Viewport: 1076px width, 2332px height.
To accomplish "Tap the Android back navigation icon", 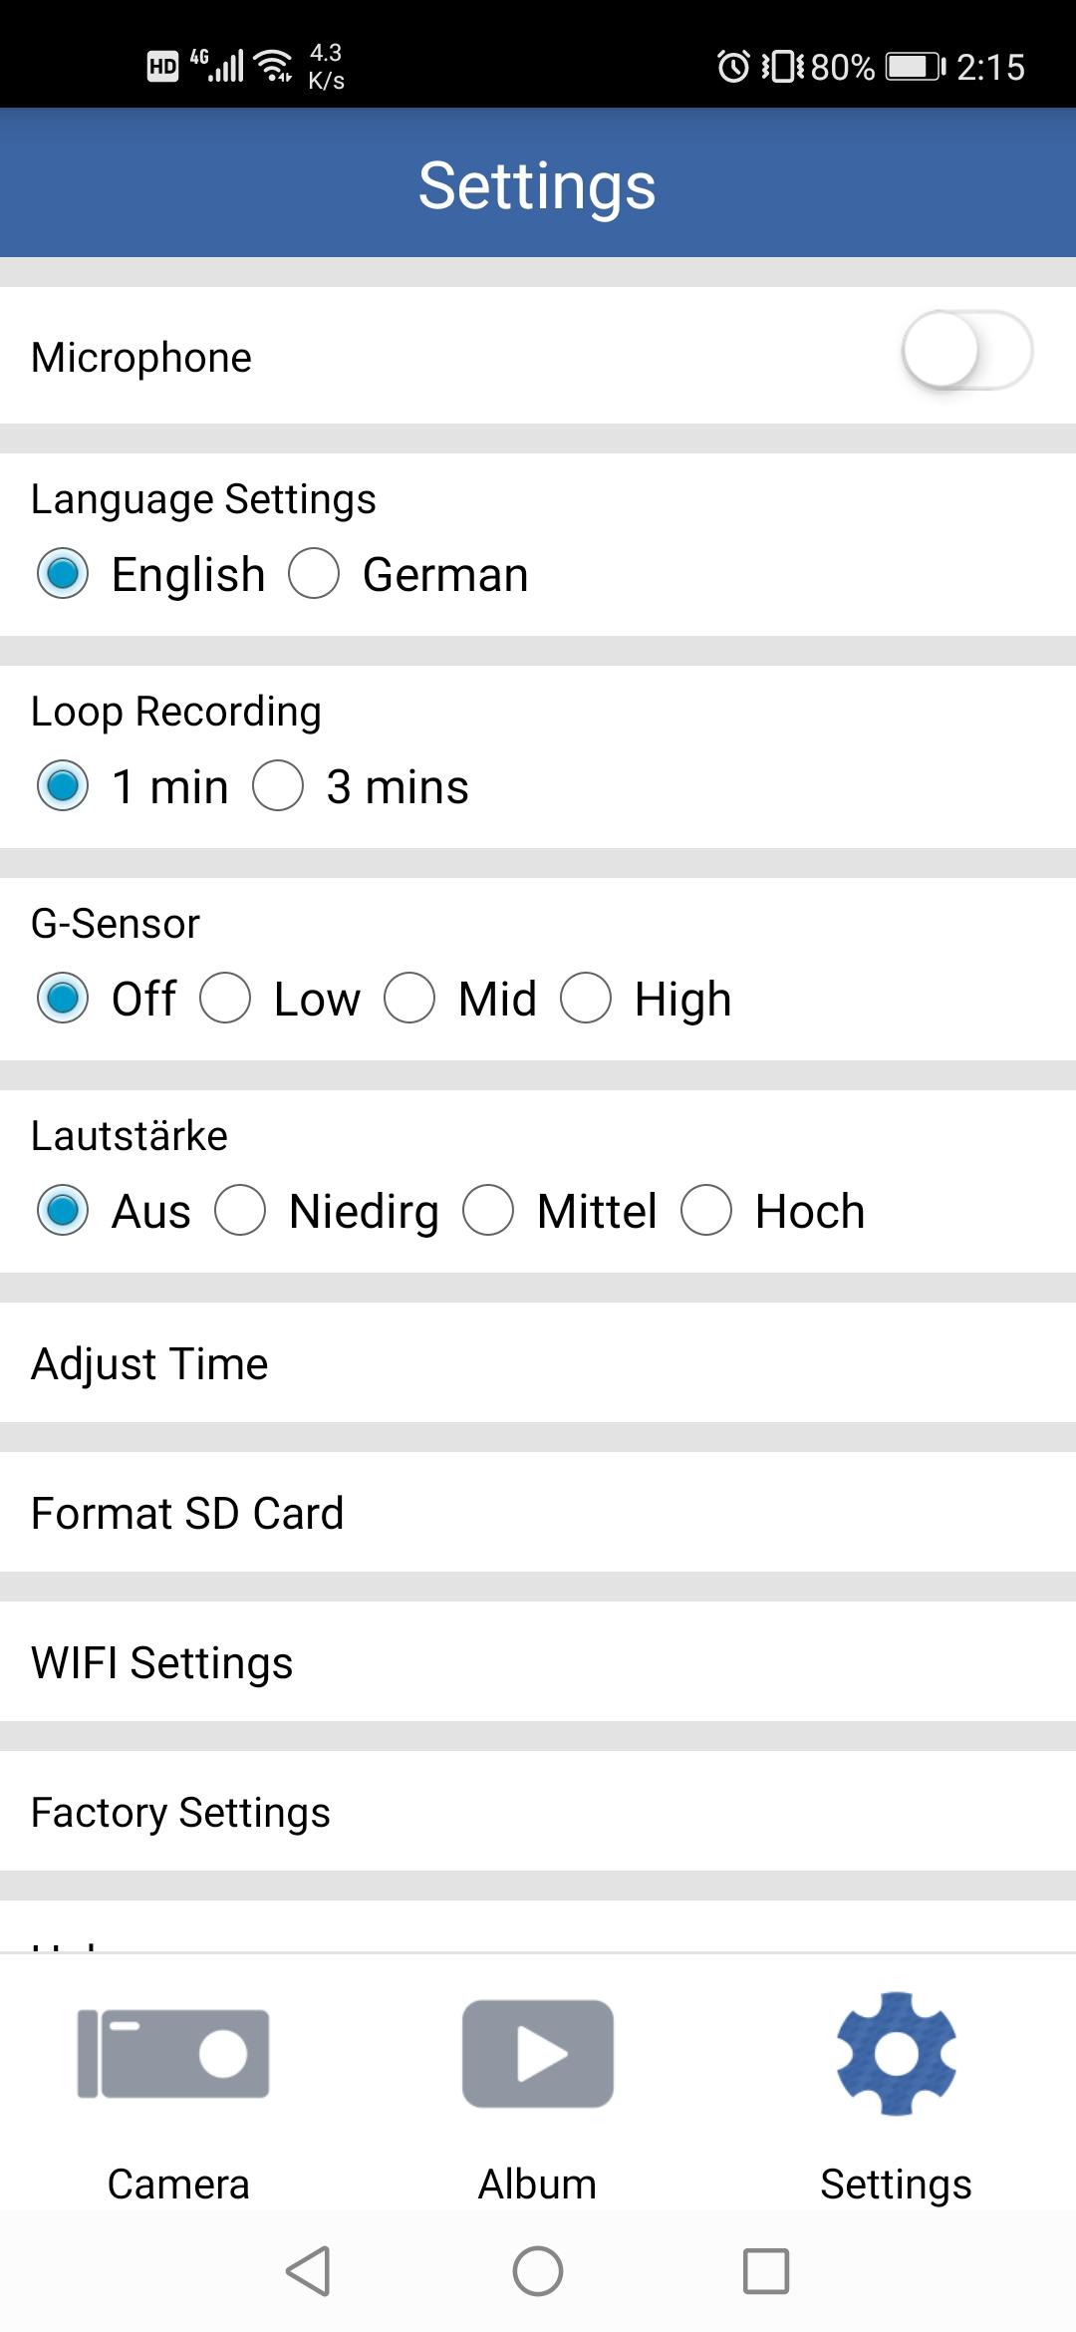I will tap(308, 2271).
